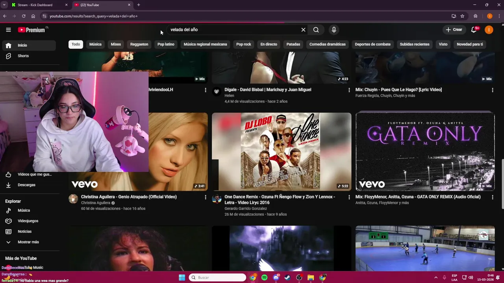This screenshot has width=504, height=283.
Task: Go back in the browser
Action: (x=5, y=16)
